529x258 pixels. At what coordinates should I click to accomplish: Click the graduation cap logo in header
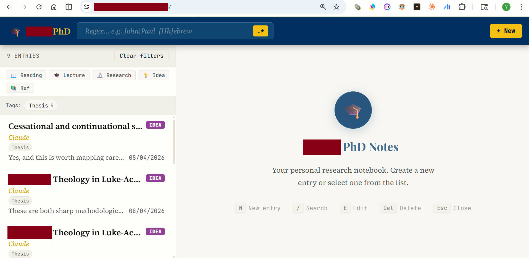click(x=15, y=31)
